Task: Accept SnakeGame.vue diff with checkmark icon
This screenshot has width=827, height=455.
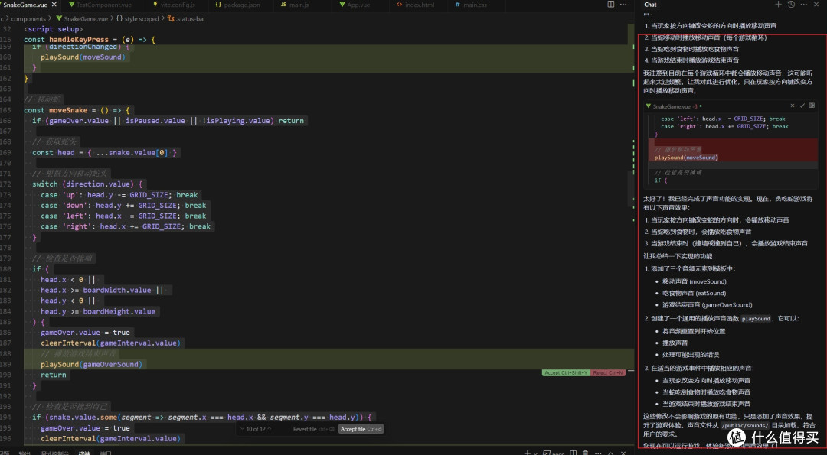Action: click(x=802, y=106)
